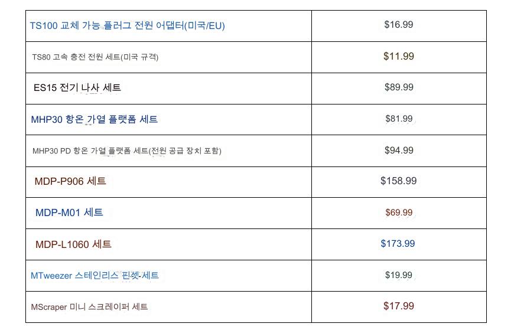This screenshot has width=514, height=330.
Task: Click the MHP30 항온 가열 플랫폼 세트 link
Action: pos(94,119)
